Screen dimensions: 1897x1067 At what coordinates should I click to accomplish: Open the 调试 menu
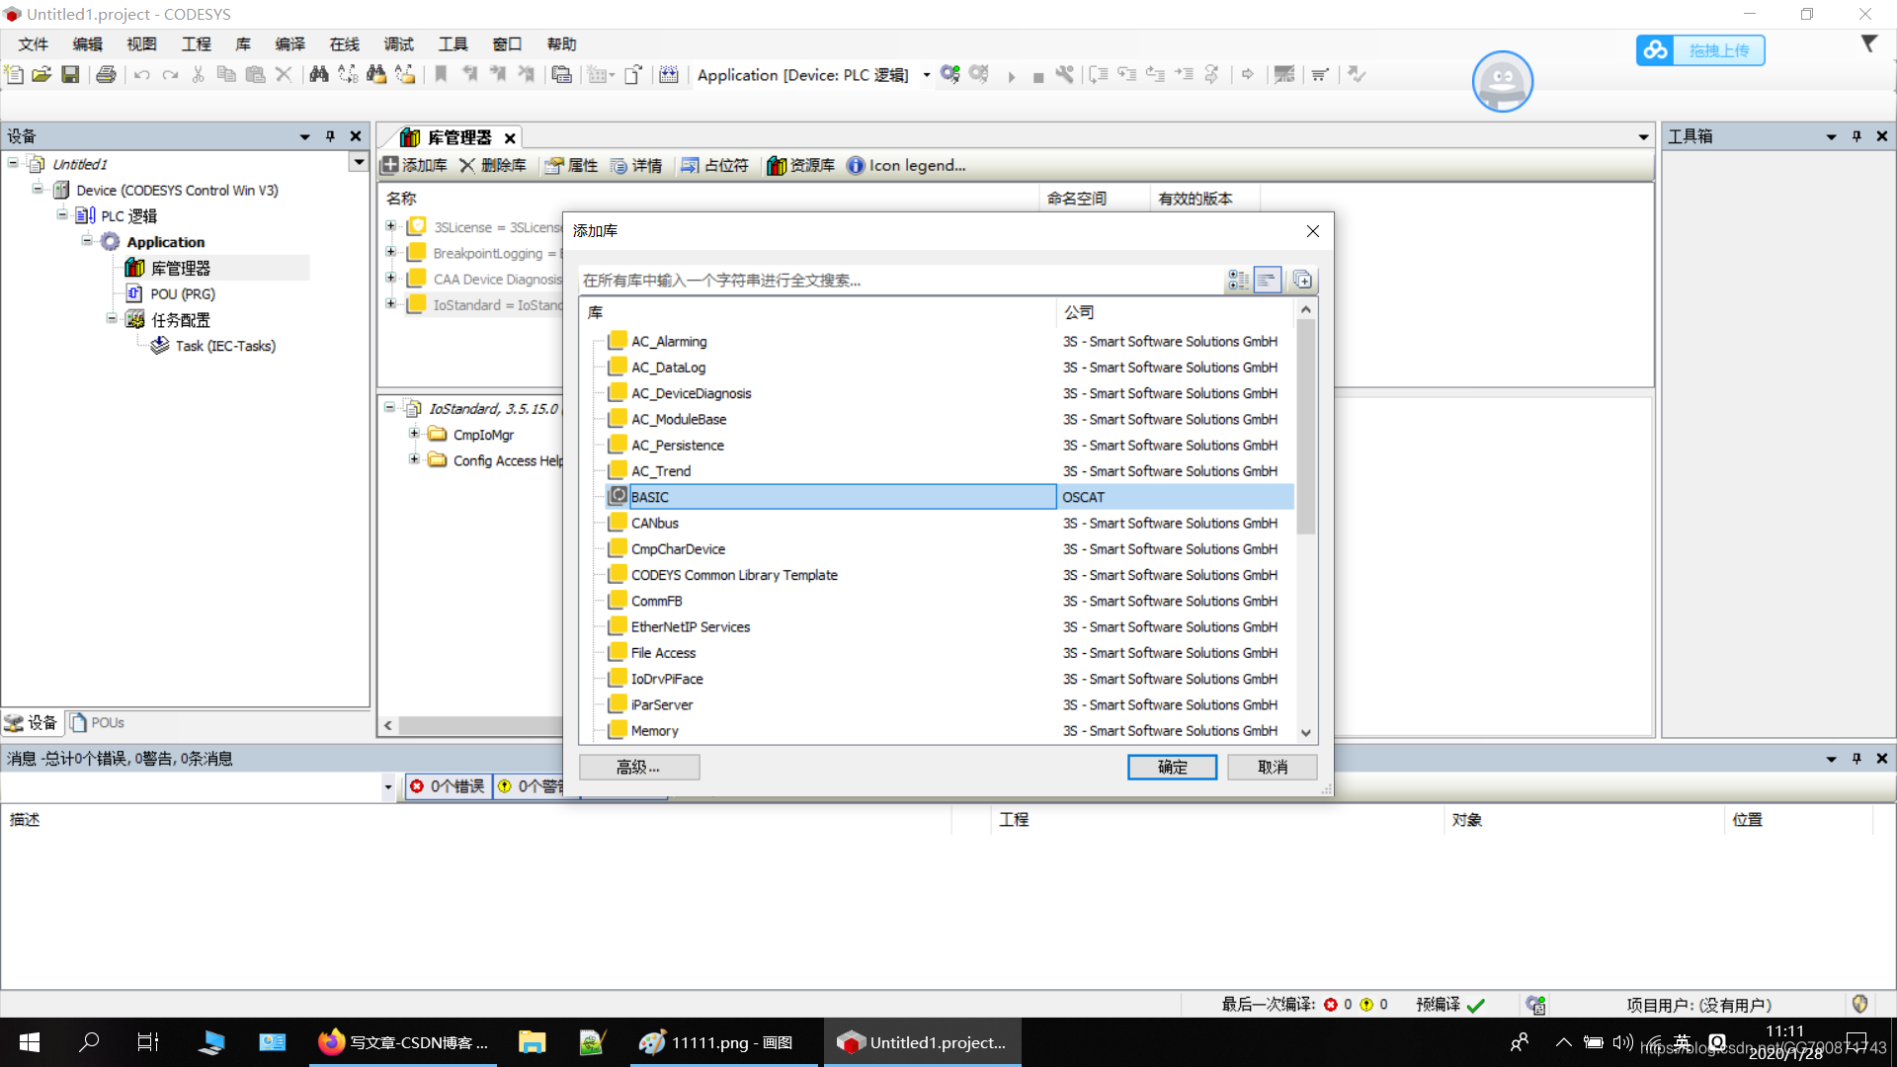click(398, 44)
